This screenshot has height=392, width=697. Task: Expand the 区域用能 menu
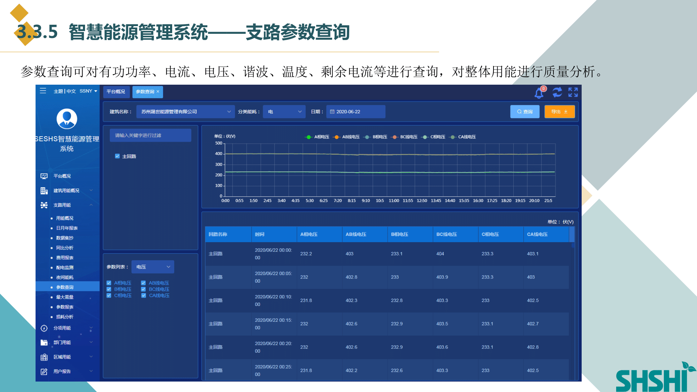click(91, 357)
